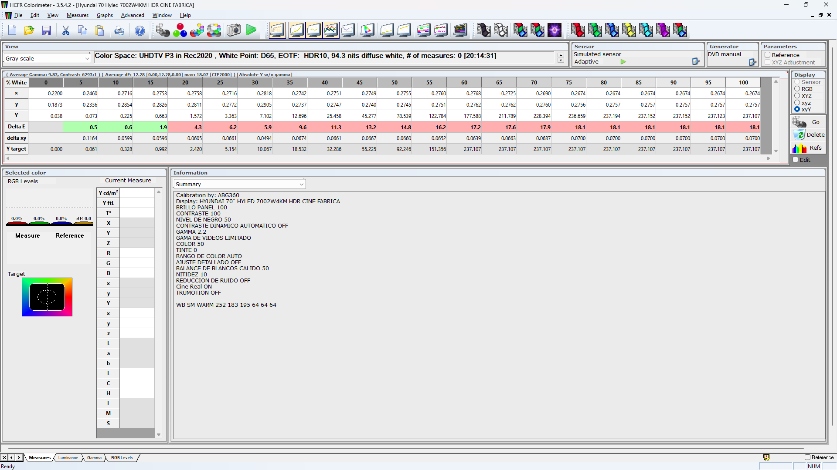
Task: Click the Go button in Display panel
Action: [817, 122]
